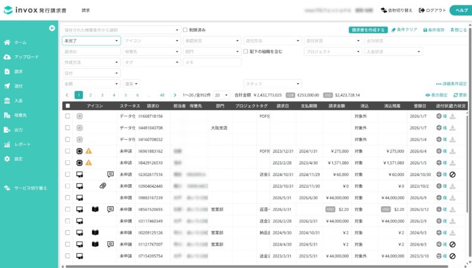
Task: Select checkbox for row II6961883162
Action: click(68, 151)
